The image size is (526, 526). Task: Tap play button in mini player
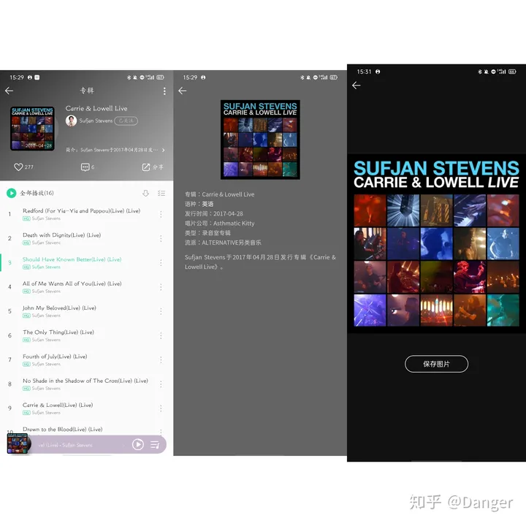pos(138,444)
